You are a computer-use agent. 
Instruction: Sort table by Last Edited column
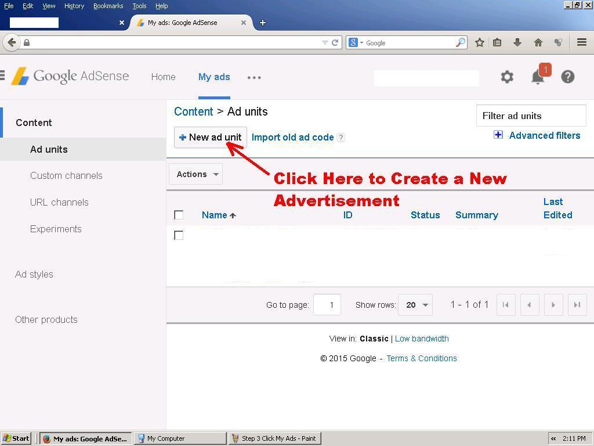pos(557,208)
